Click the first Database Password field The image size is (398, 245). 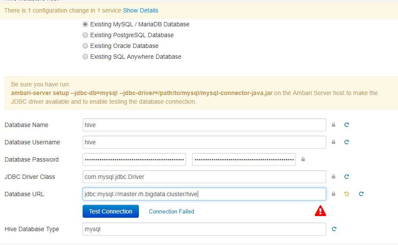(x=134, y=159)
